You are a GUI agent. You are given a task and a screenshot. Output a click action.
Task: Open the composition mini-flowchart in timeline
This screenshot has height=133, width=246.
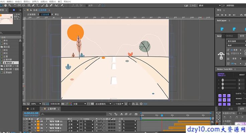coord(110,114)
